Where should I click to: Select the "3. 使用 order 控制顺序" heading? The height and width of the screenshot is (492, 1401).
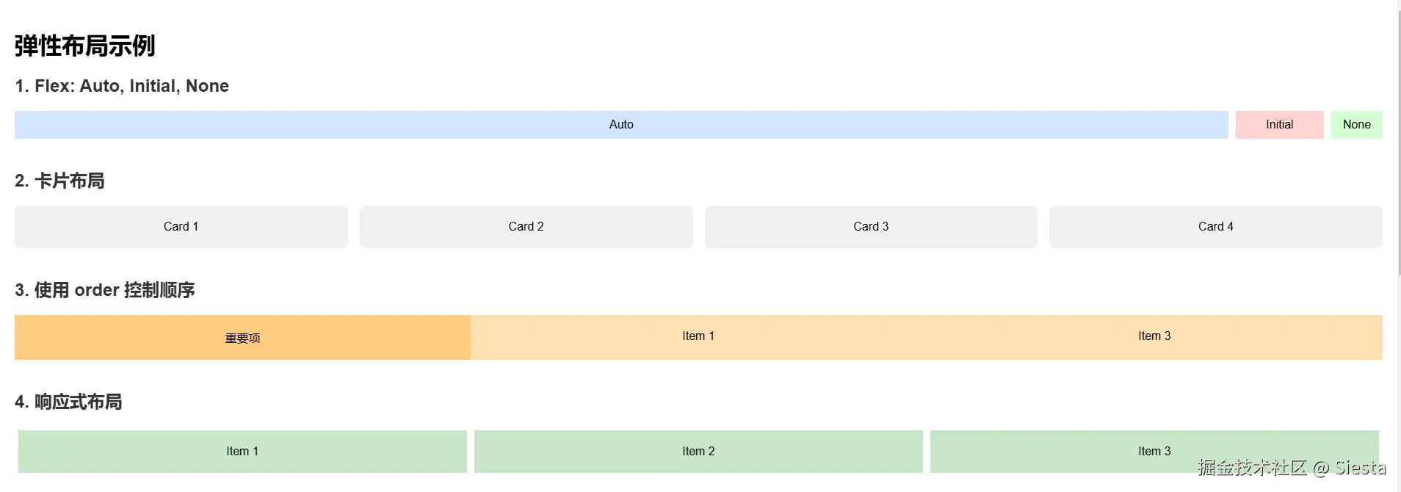pyautogui.click(x=105, y=290)
